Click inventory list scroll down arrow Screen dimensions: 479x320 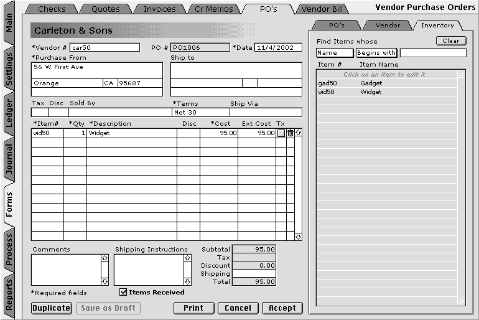[461, 302]
